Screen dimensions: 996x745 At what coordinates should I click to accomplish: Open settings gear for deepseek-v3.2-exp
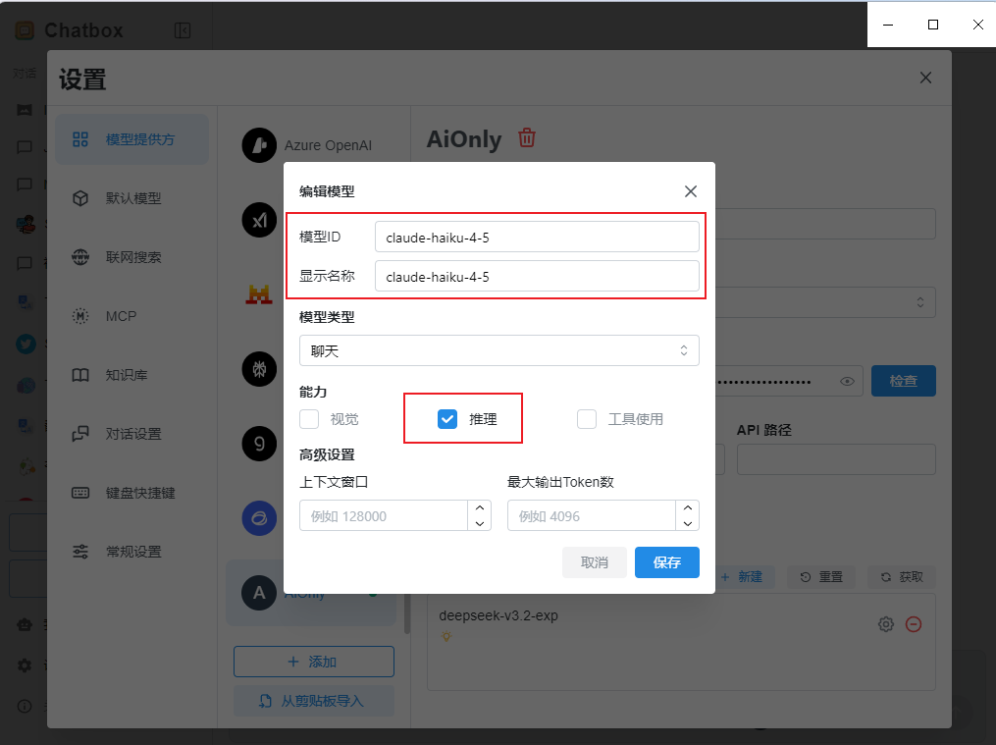click(x=886, y=624)
